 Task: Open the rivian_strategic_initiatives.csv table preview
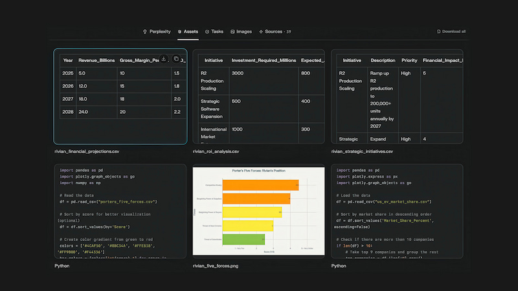[x=397, y=96]
